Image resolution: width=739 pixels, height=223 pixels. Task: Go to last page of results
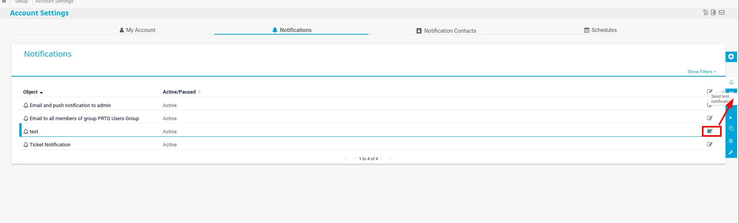[390, 159]
